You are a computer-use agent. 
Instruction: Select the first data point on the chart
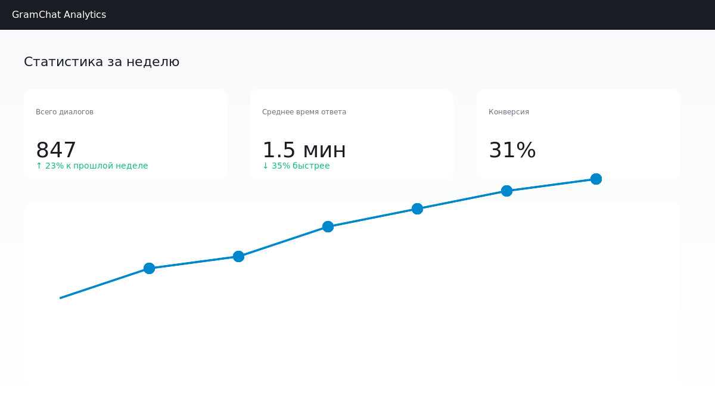149,268
